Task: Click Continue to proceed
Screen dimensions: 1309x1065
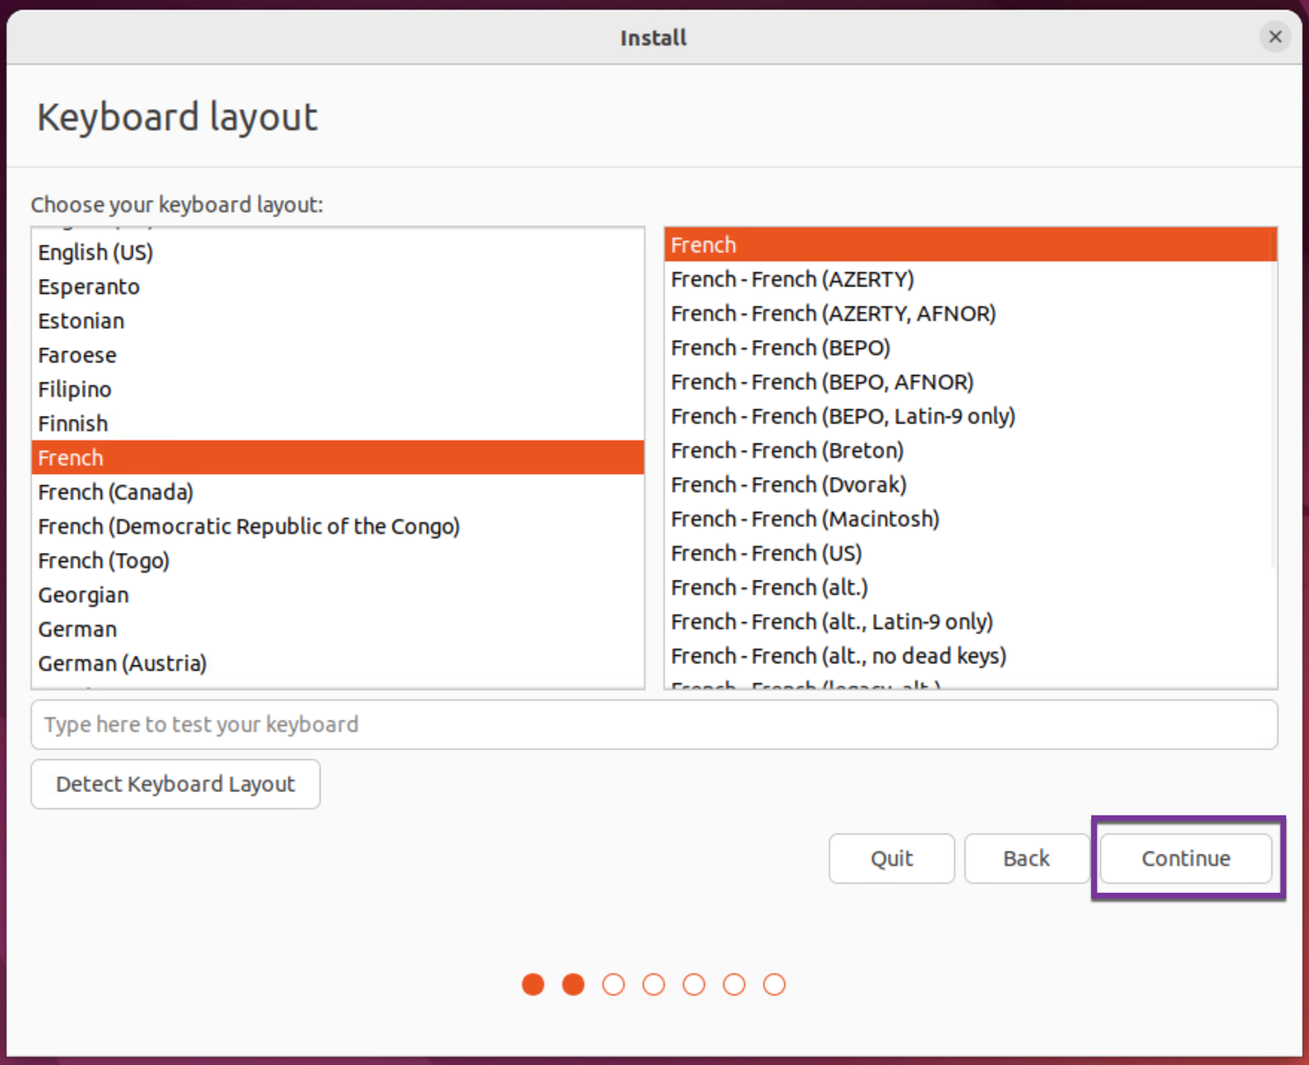Action: [1185, 858]
